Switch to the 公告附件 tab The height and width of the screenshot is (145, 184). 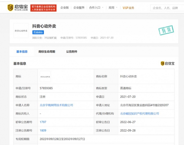coord(72,52)
